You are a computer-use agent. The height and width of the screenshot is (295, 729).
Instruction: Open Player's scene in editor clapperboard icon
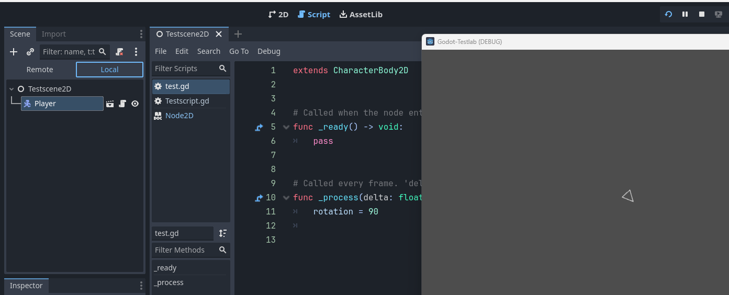[x=110, y=104]
